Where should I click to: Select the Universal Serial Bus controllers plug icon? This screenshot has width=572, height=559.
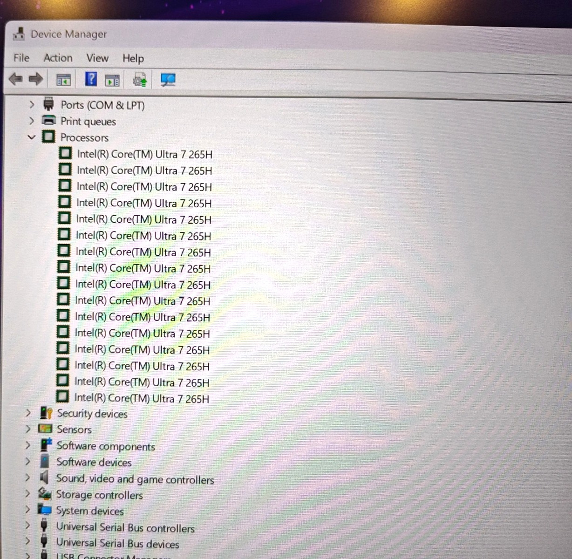pos(44,525)
